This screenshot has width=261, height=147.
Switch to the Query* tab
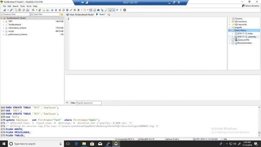point(101,15)
